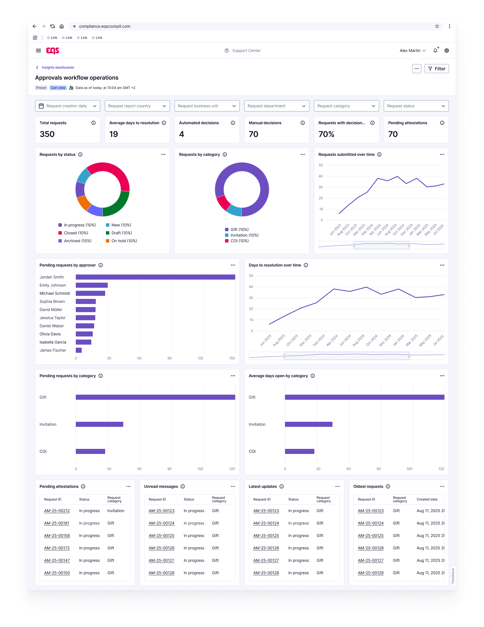Open Requests by category options menu
The width and height of the screenshot is (484, 627).
coord(302,154)
